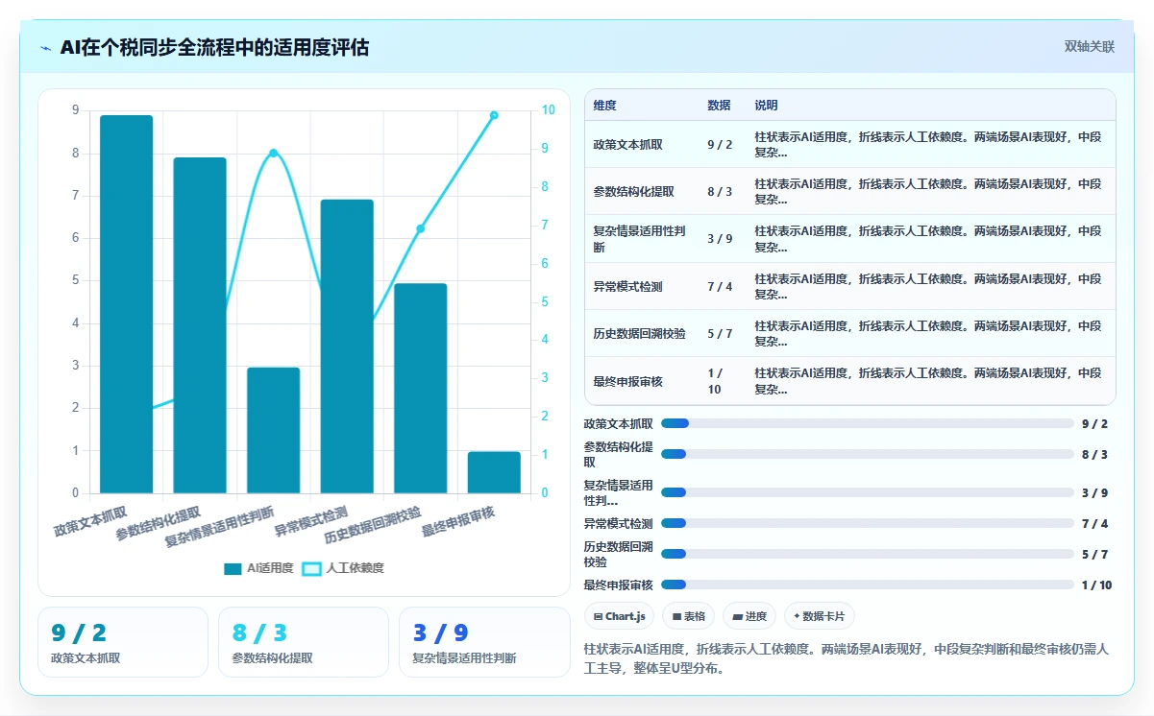Click the 9 / 2 table data cell
Screen dimensions: 1154x716
[722, 144]
